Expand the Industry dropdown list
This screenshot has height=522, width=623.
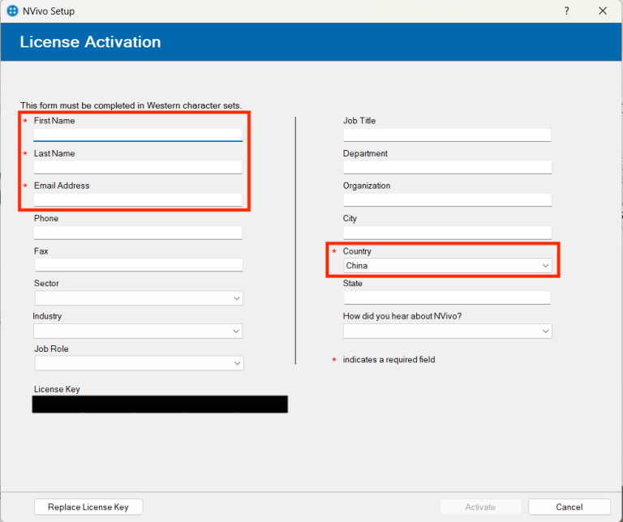tap(138, 331)
